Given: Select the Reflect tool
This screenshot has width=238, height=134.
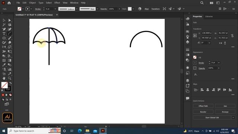Looking at the screenshot, I should (4, 47).
